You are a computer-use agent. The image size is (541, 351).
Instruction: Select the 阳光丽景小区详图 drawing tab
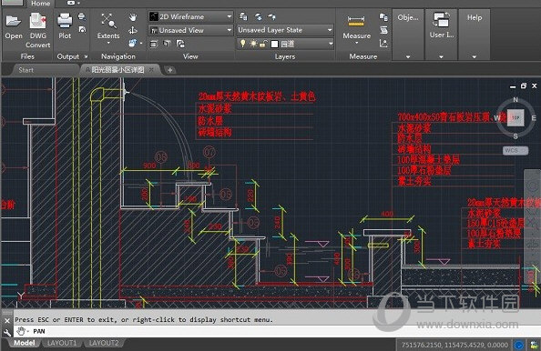pyautogui.click(x=117, y=70)
